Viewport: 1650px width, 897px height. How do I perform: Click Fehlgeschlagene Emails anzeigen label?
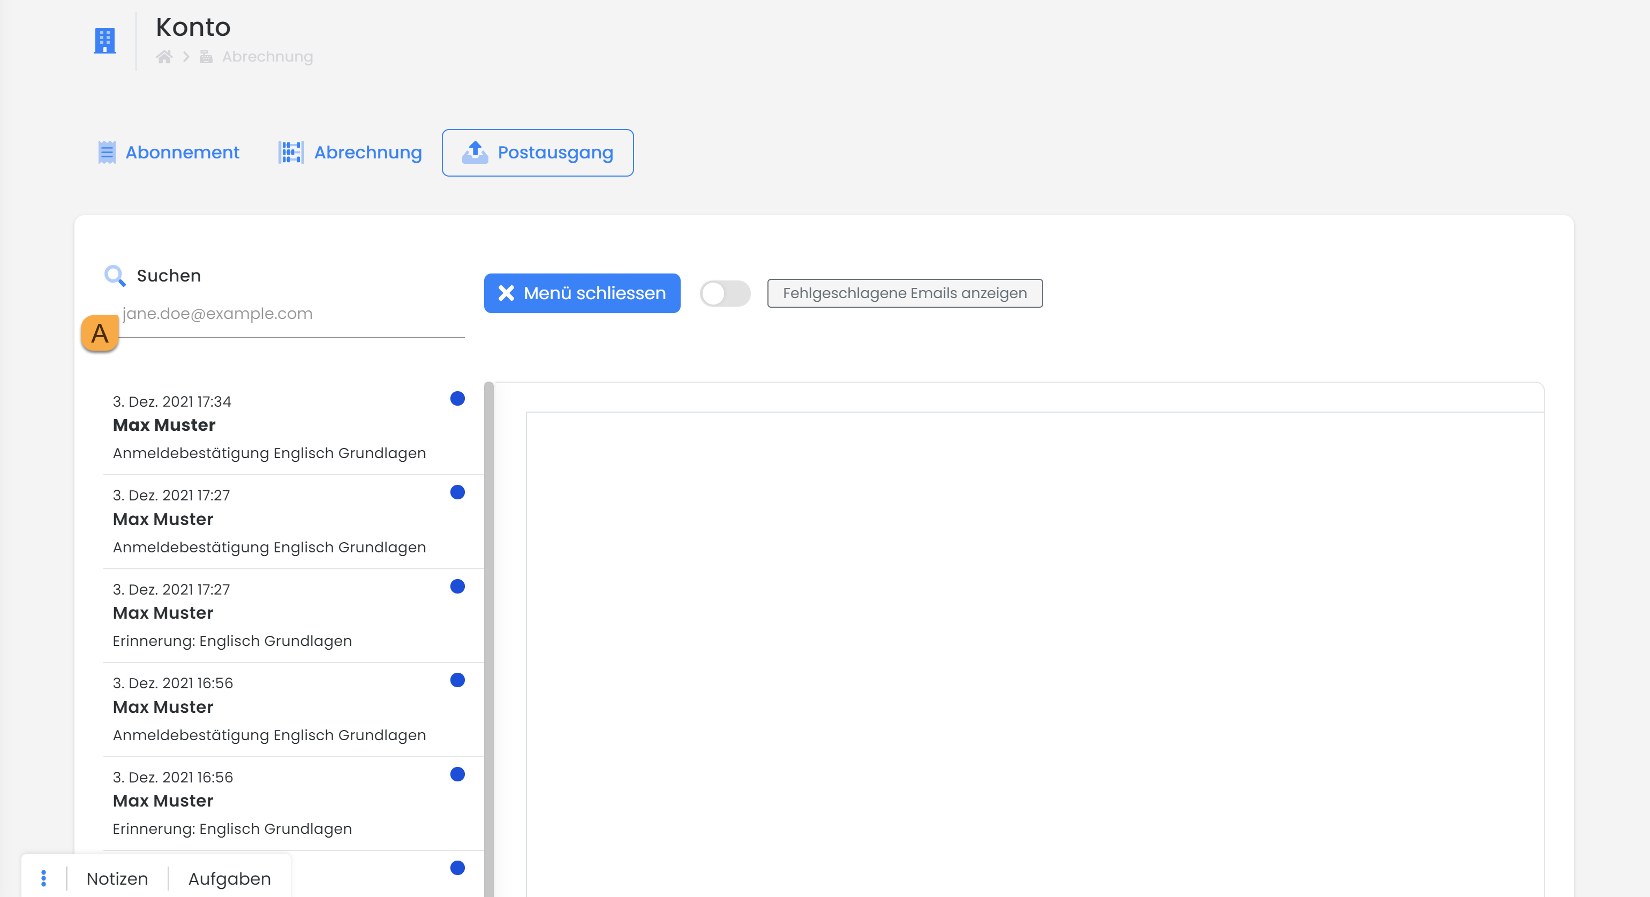pyautogui.click(x=905, y=293)
